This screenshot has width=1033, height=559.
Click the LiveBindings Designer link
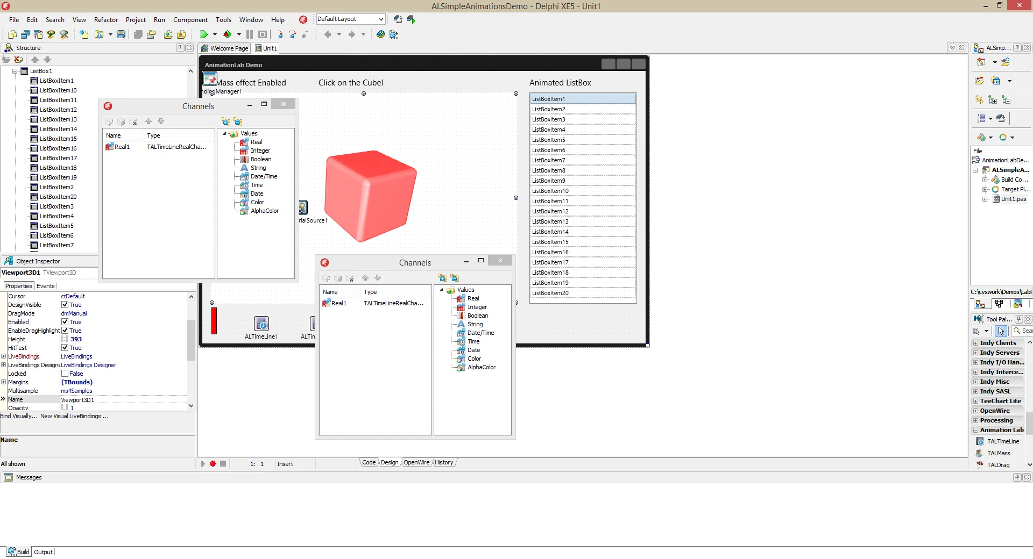[x=88, y=365]
